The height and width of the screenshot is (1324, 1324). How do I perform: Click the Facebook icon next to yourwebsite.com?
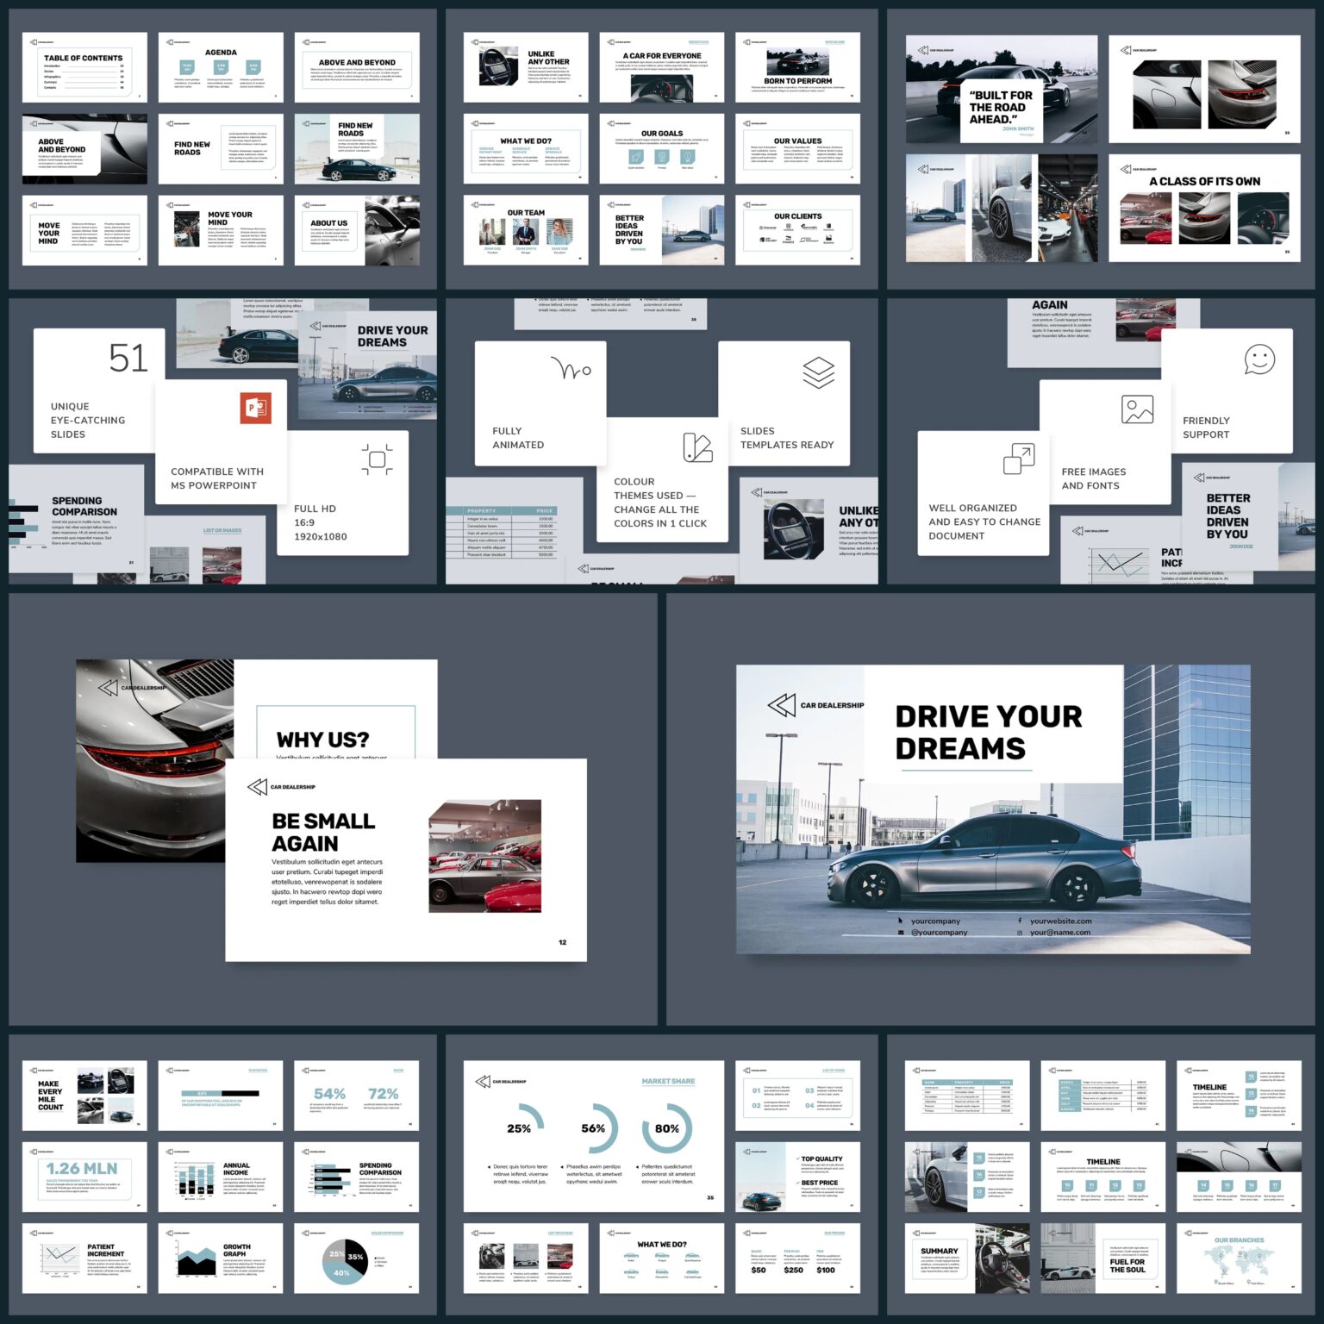point(1021,921)
